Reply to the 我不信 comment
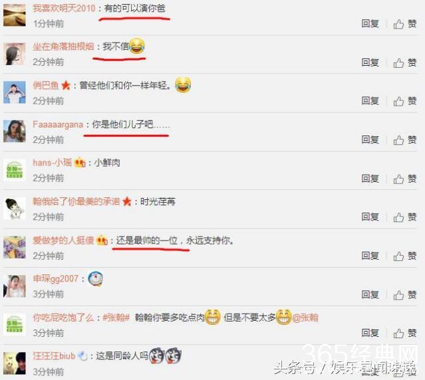Viewport: 425px width, 380px height. [370, 62]
